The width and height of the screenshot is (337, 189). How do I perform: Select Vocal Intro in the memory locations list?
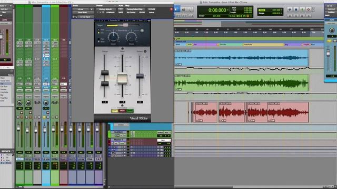pos(5,81)
